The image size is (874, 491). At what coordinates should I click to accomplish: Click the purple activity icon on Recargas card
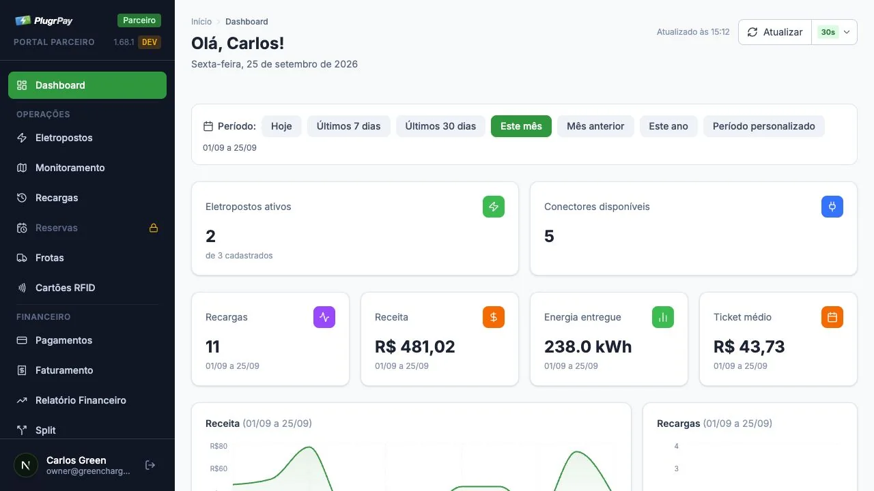point(324,317)
